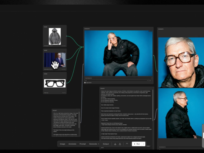
Task: Click the close-up face image in right node
Action: 181,63
